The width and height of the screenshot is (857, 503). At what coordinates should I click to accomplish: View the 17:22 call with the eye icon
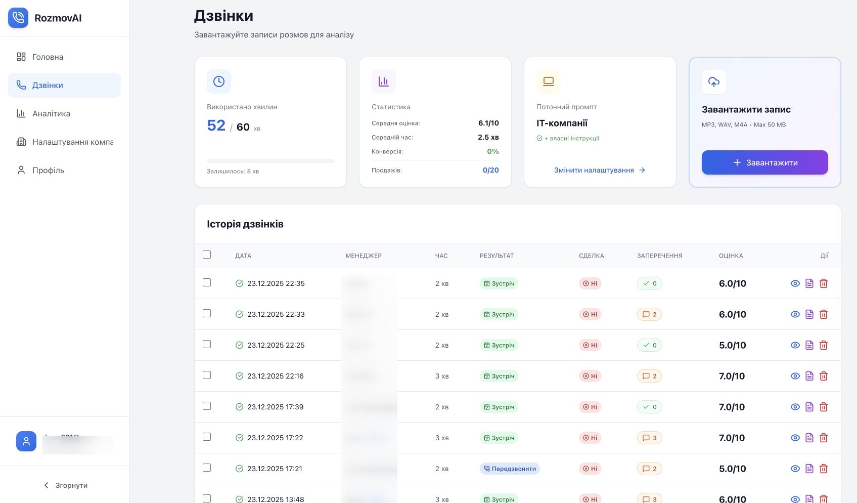click(x=795, y=438)
